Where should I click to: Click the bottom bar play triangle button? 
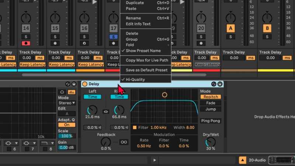155,160
